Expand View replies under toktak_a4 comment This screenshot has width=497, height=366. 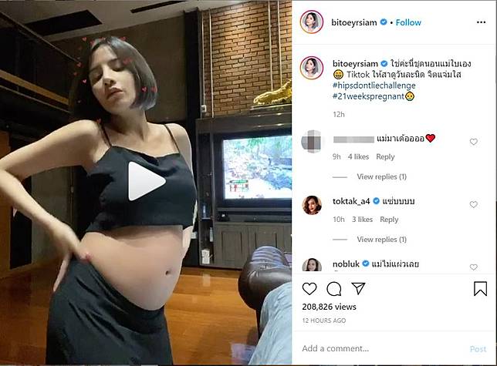[x=381, y=239]
